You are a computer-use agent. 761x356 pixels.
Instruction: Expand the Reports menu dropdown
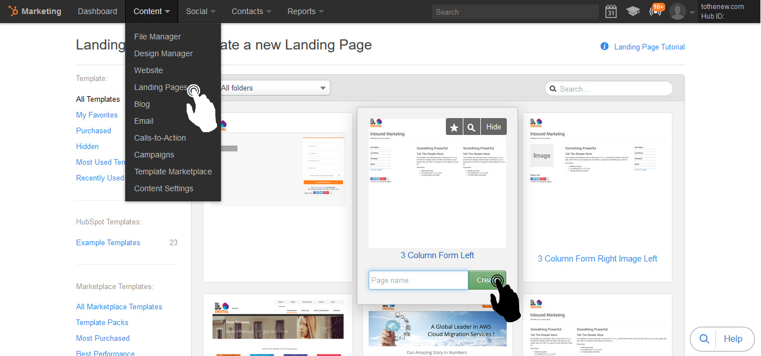click(x=305, y=11)
